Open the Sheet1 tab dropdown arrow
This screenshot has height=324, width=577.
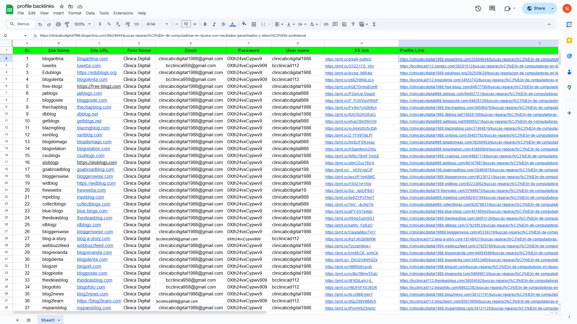click(x=59, y=320)
